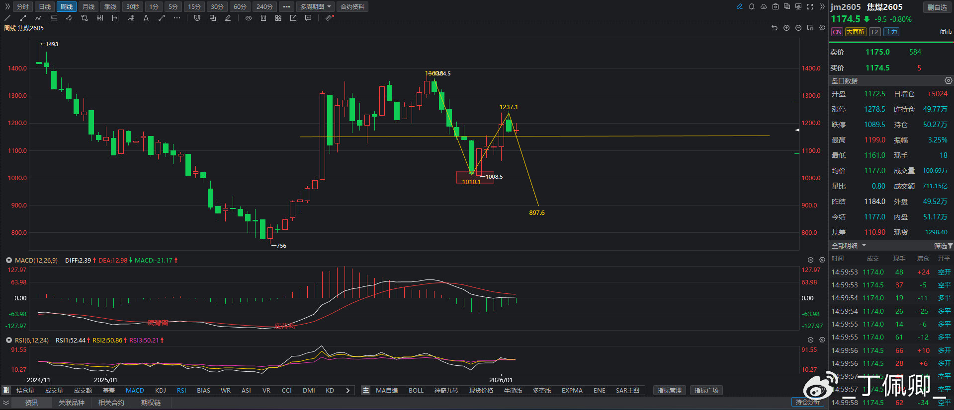Open the 指标管理 button
The image size is (954, 410).
click(x=669, y=391)
